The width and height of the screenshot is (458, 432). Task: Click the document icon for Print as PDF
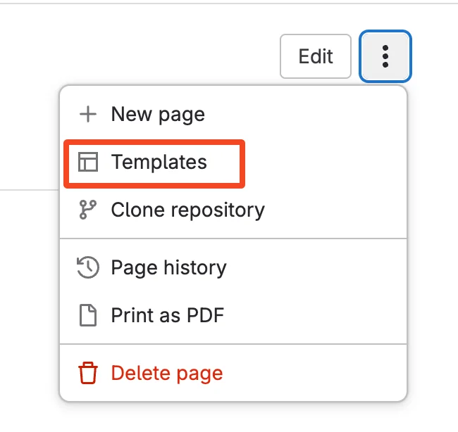pyautogui.click(x=87, y=315)
